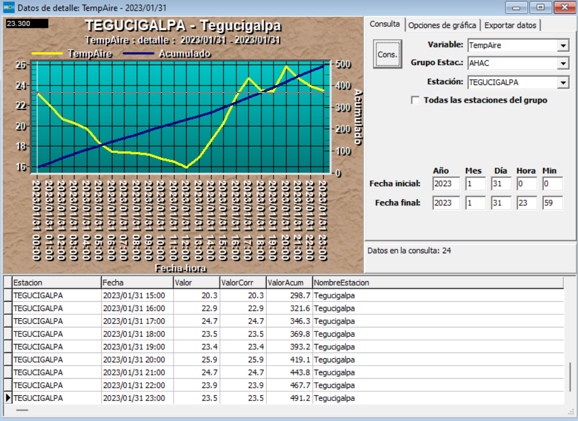The width and height of the screenshot is (578, 421).
Task: Open the Variable dropdown showing TempAire
Action: [563, 46]
